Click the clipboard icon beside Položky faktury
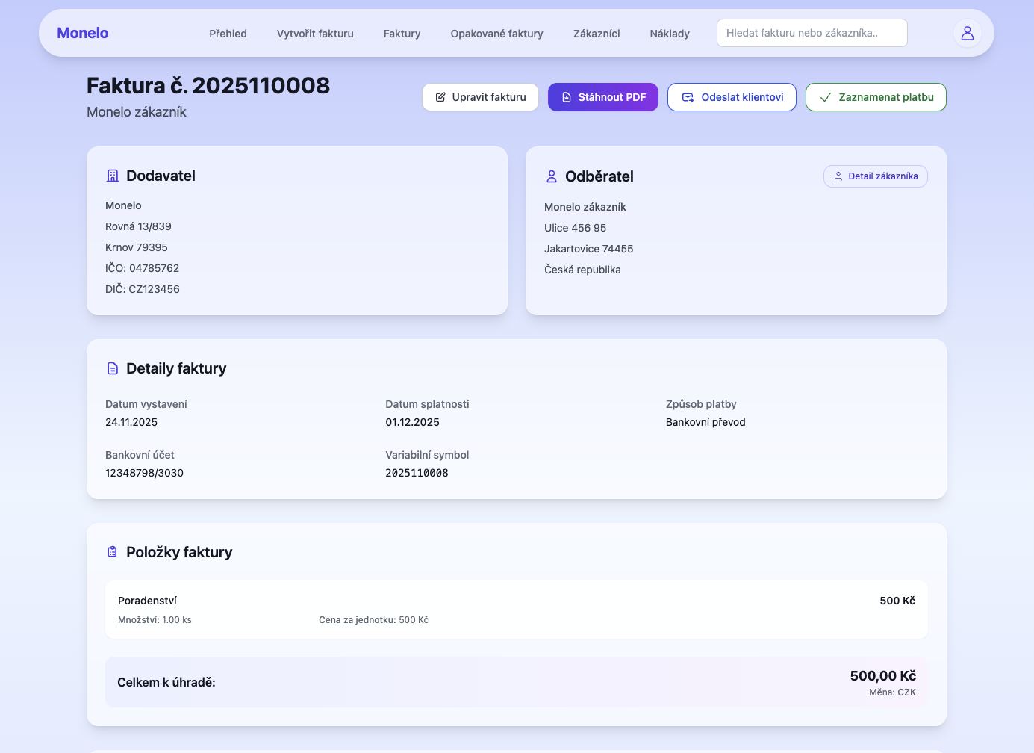 pyautogui.click(x=113, y=552)
